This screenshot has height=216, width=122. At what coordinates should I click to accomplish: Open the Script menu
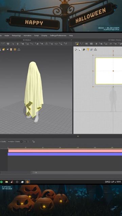click(36, 35)
